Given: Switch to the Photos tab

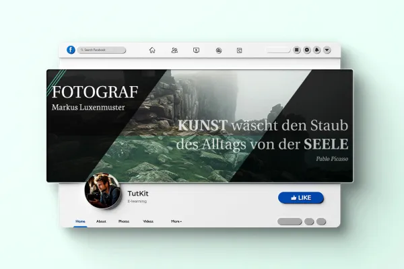Looking at the screenshot, I should [x=124, y=221].
